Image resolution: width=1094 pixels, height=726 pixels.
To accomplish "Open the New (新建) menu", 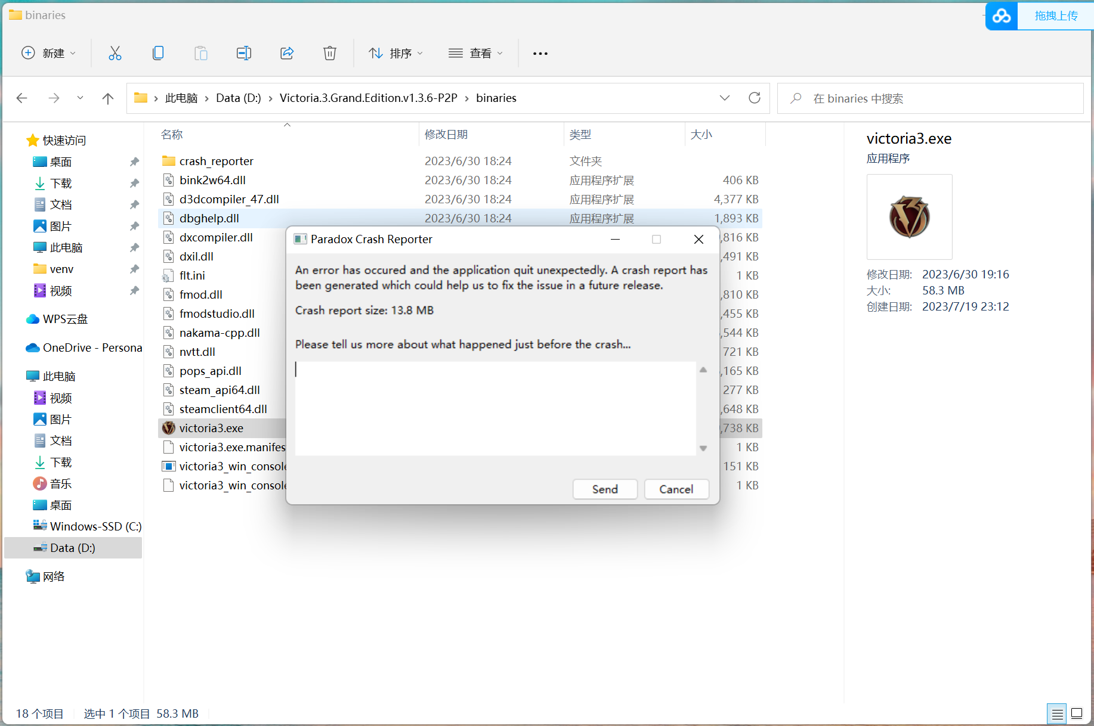I will pyautogui.click(x=49, y=54).
